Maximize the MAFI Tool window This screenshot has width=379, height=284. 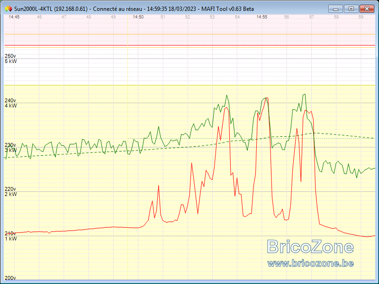[351, 9]
